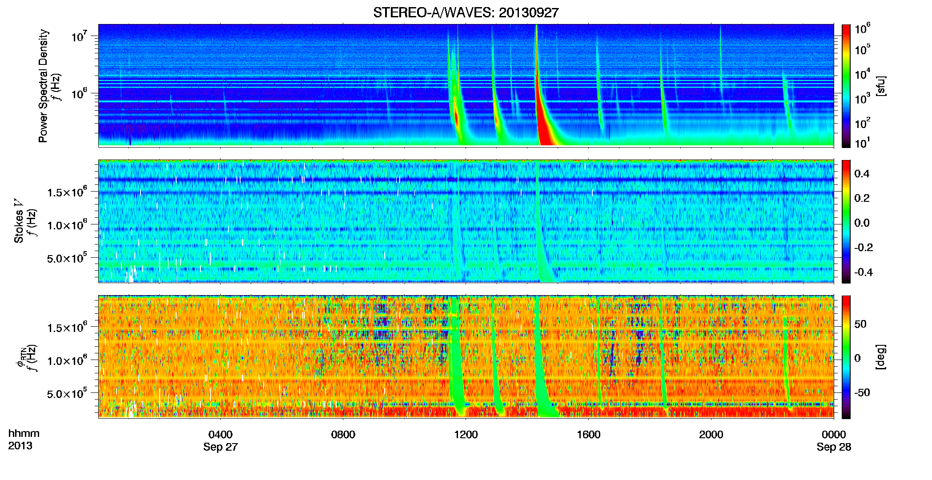Select the 0.2 label on the Stokes V color bar
Image resolution: width=932 pixels, height=480 pixels.
point(862,198)
